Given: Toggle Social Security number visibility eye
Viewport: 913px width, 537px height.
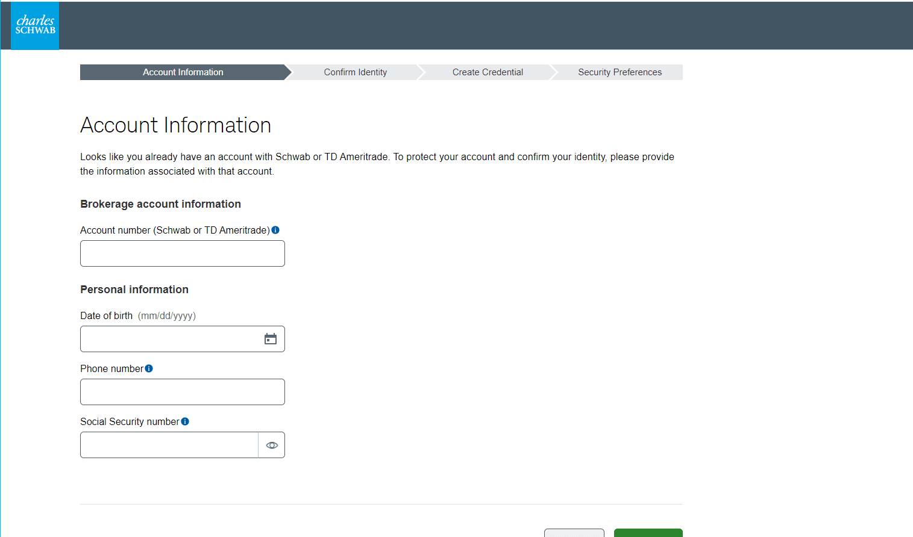Looking at the screenshot, I should [272, 445].
